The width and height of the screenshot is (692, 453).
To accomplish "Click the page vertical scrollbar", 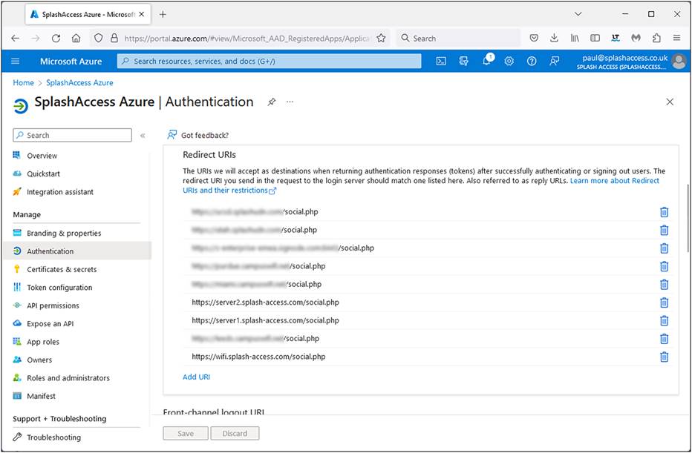I will [x=688, y=218].
